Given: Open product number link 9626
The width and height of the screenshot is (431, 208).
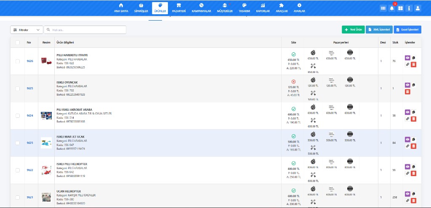Looking at the screenshot, I should pyautogui.click(x=30, y=61).
